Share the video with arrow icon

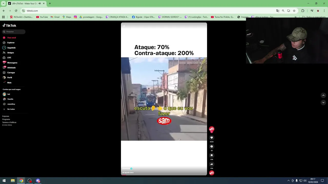point(212,164)
